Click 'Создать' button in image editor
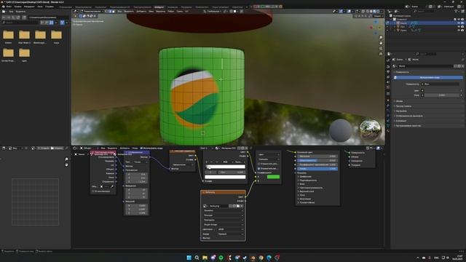Screen dimensions: 466x262 [x=43, y=148]
